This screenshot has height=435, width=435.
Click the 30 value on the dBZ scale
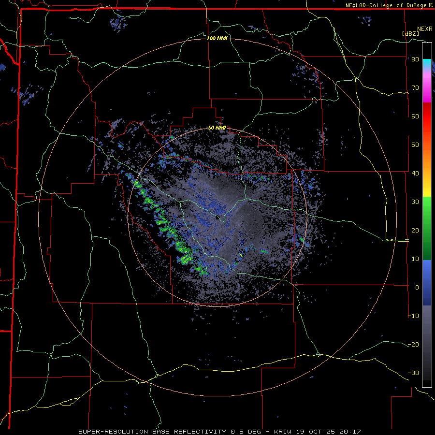415,202
